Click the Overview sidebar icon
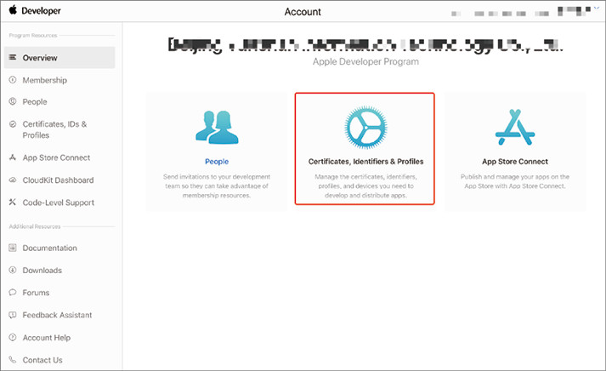The width and height of the screenshot is (606, 371). click(13, 58)
